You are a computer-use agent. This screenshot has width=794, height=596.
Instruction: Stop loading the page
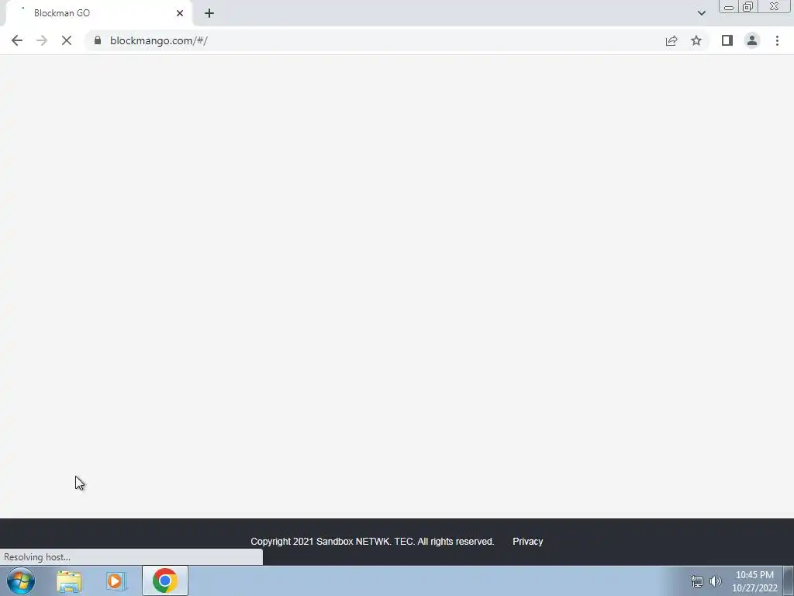[x=67, y=40]
